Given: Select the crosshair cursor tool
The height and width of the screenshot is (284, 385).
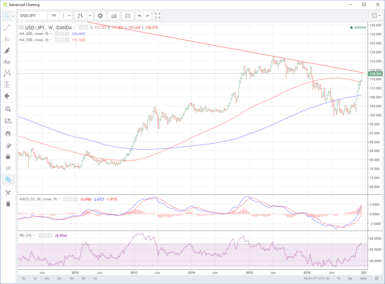Looking at the screenshot, I should (7, 16).
